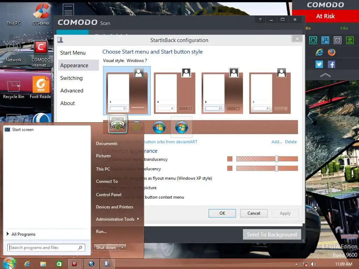Open Firefox from Comodo widget
359x269 pixels.
[x=331, y=53]
